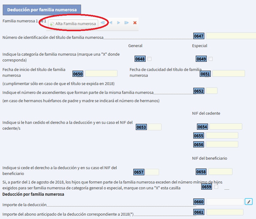Jump to last familia numerosa record

(x=126, y=23)
